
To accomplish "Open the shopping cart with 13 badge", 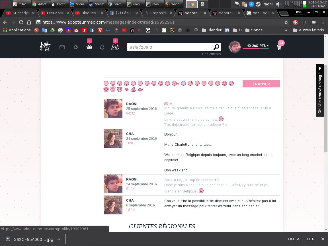I will pos(279,47).
